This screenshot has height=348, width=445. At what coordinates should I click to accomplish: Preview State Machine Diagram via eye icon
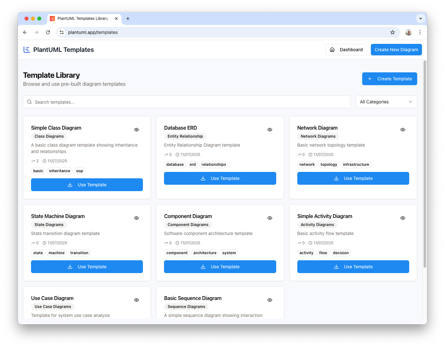(x=137, y=218)
